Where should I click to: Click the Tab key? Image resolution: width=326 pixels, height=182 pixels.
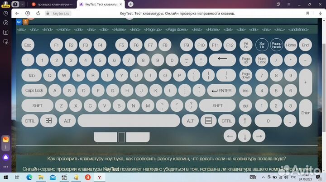(31, 75)
